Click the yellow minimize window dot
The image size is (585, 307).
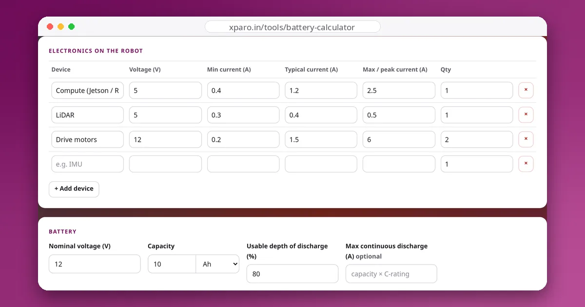(60, 27)
